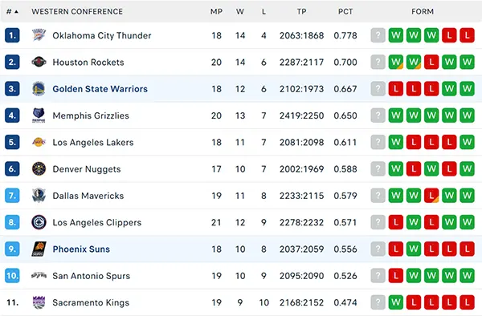Open Rockets' most recent green W result
This screenshot has height=316, width=482.
coord(395,62)
